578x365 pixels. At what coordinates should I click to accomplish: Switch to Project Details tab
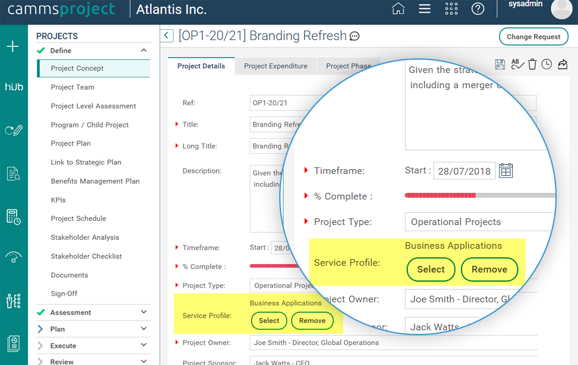pos(201,66)
